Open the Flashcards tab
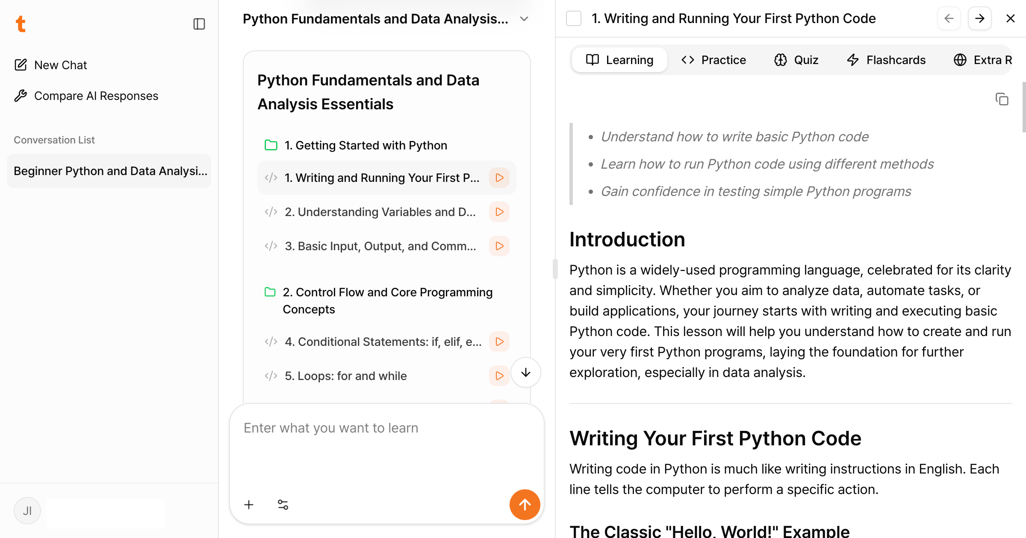 (x=886, y=60)
